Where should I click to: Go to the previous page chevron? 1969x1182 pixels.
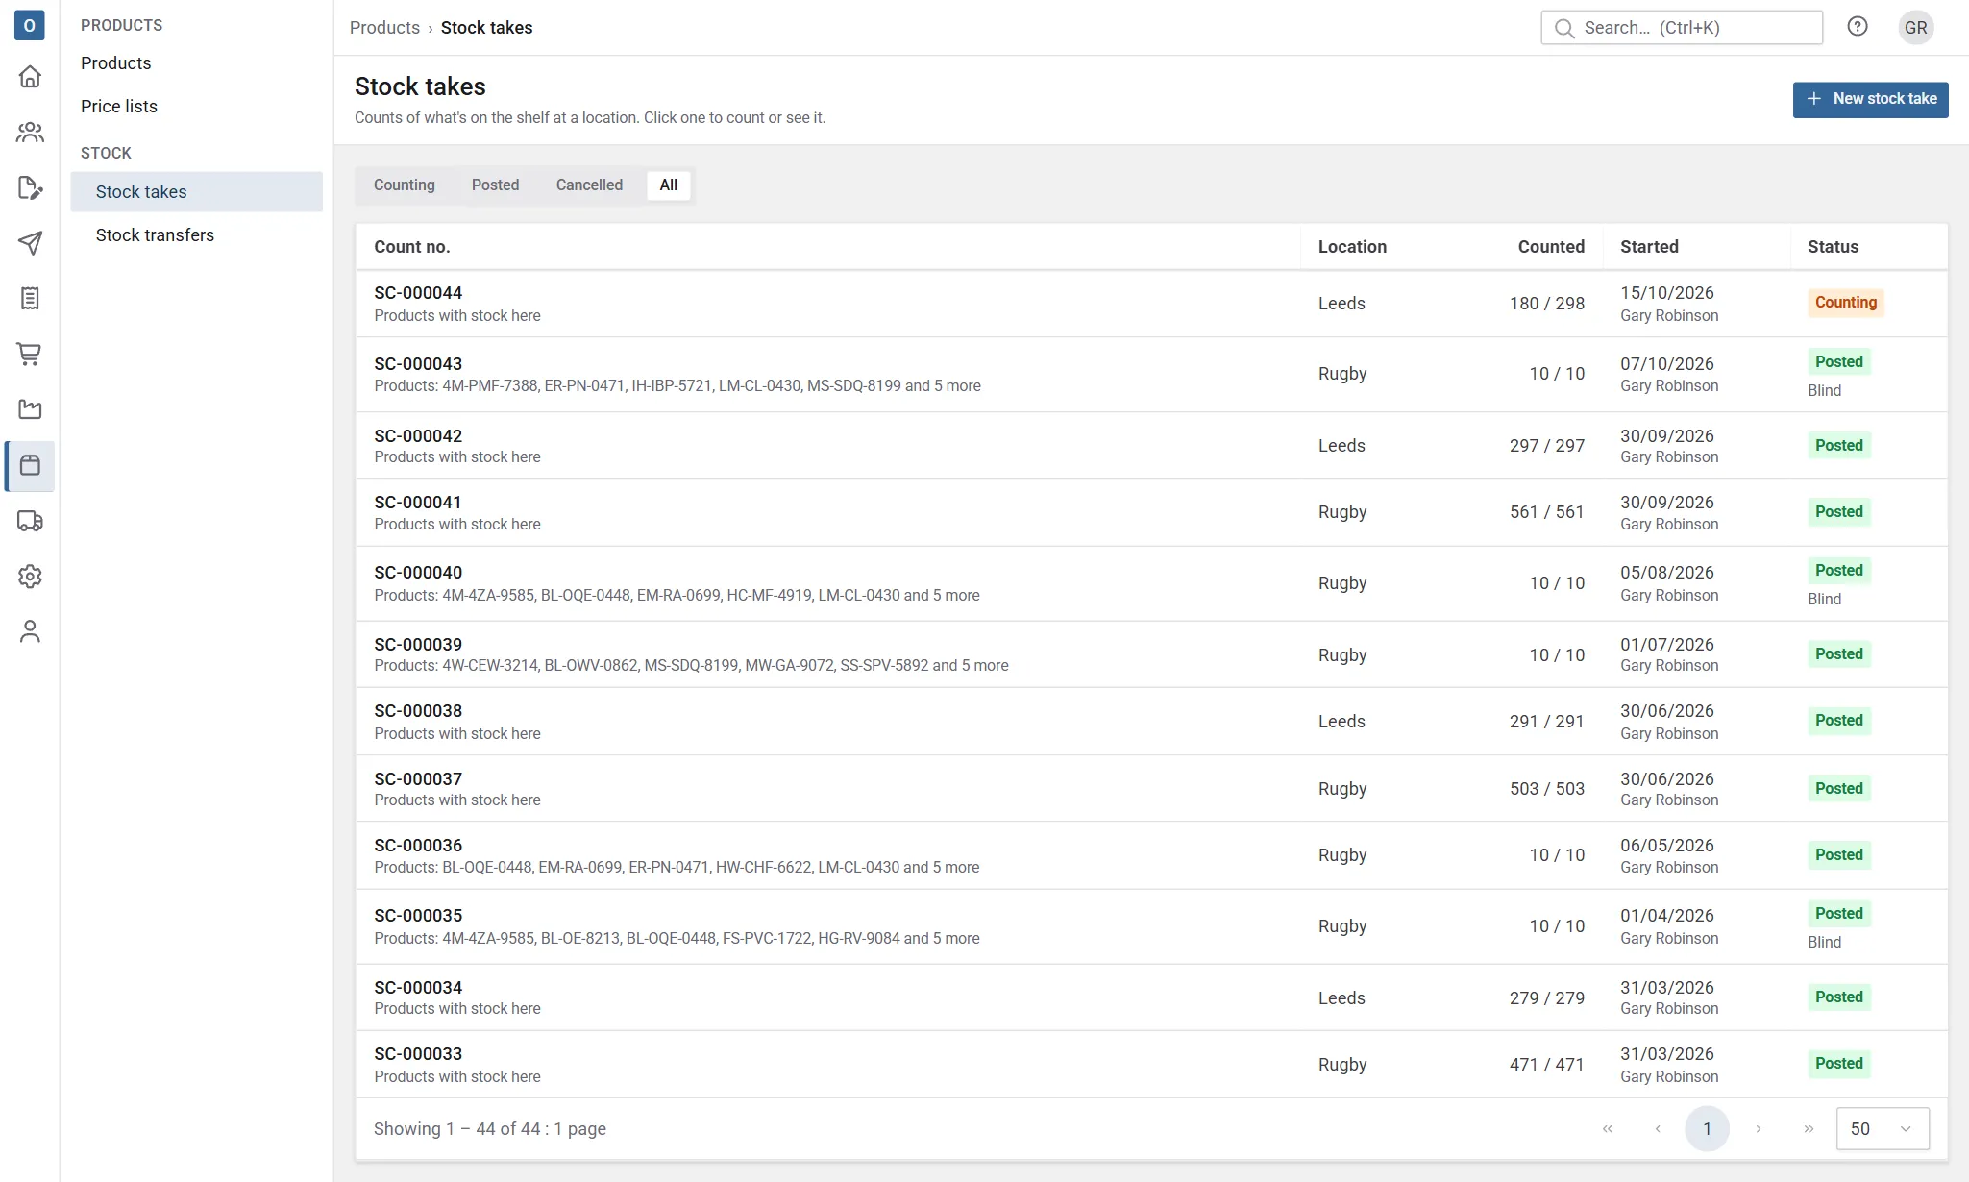(x=1658, y=1128)
